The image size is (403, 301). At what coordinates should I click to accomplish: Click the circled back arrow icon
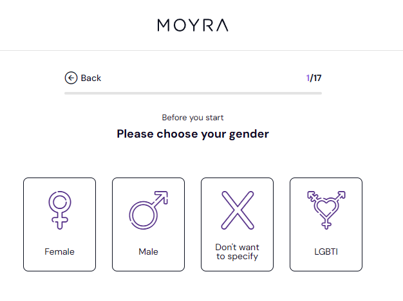[71, 78]
